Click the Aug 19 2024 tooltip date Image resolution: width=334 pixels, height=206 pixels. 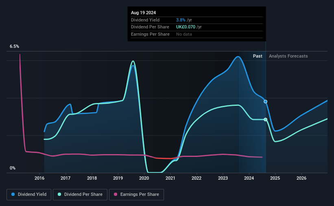(143, 13)
